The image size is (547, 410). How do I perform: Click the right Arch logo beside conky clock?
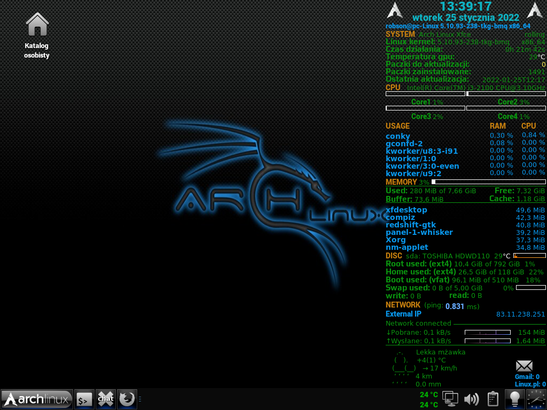click(535, 10)
